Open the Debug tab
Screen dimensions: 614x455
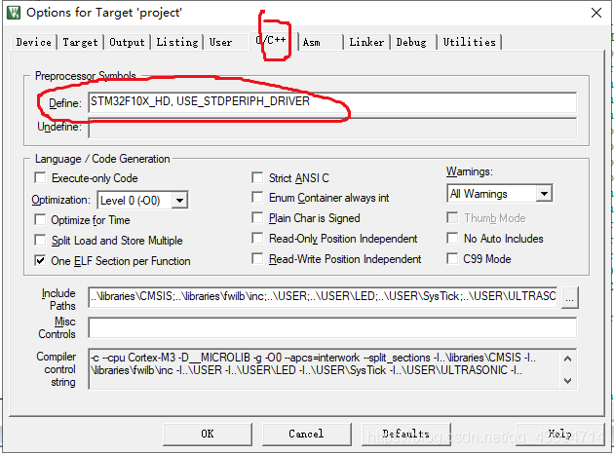(x=411, y=42)
